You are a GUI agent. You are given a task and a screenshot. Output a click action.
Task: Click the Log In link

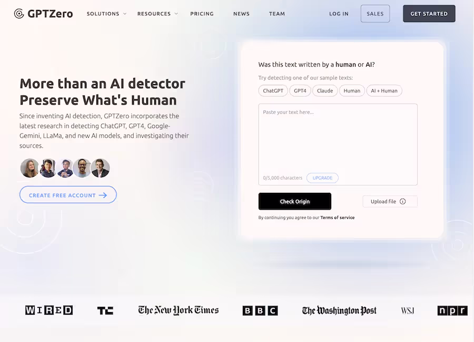(339, 14)
